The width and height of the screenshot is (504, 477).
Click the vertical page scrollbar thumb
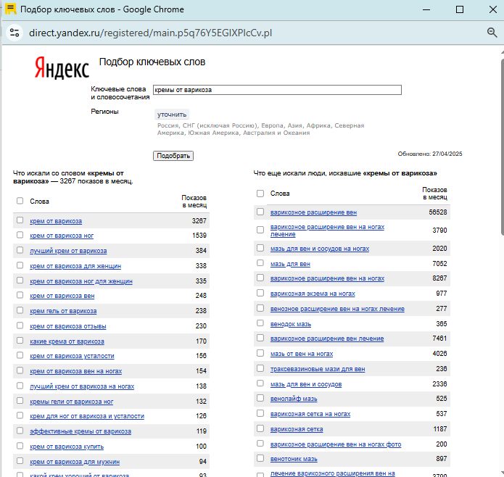502,148
